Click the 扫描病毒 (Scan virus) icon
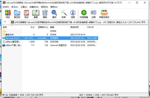Viewport: 150px width, 98px height. (x=84, y=13)
